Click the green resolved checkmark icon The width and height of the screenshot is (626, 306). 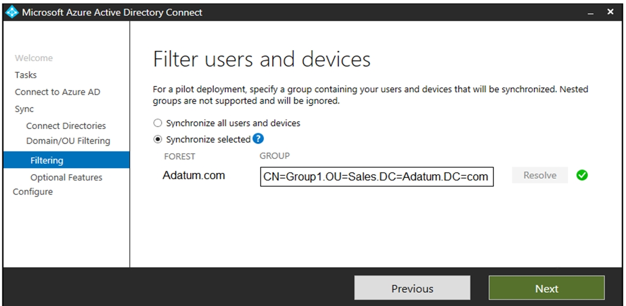coord(582,175)
